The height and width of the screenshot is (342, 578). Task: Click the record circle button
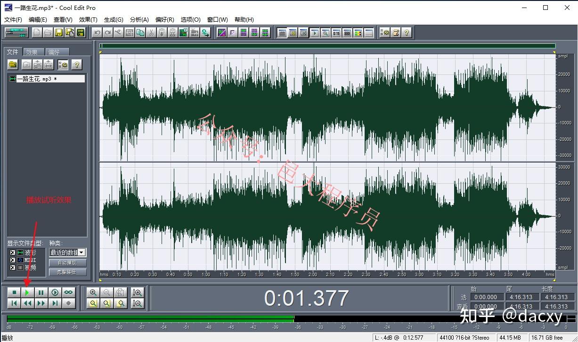pyautogui.click(x=69, y=303)
